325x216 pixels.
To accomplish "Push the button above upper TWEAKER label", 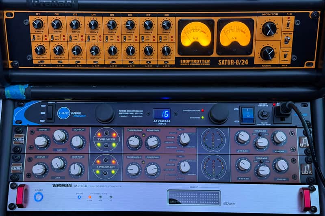I will click(x=106, y=133).
